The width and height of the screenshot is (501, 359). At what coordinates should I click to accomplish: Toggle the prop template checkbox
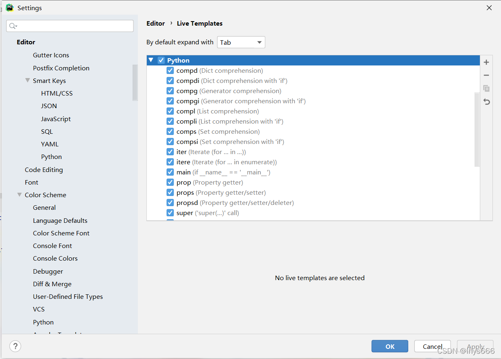point(170,182)
